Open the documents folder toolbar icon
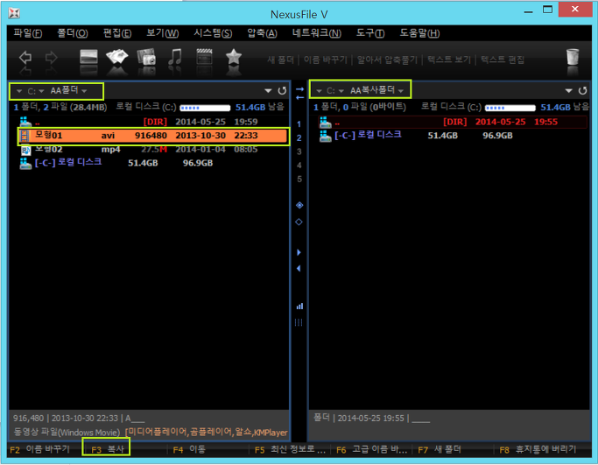 tap(117, 57)
